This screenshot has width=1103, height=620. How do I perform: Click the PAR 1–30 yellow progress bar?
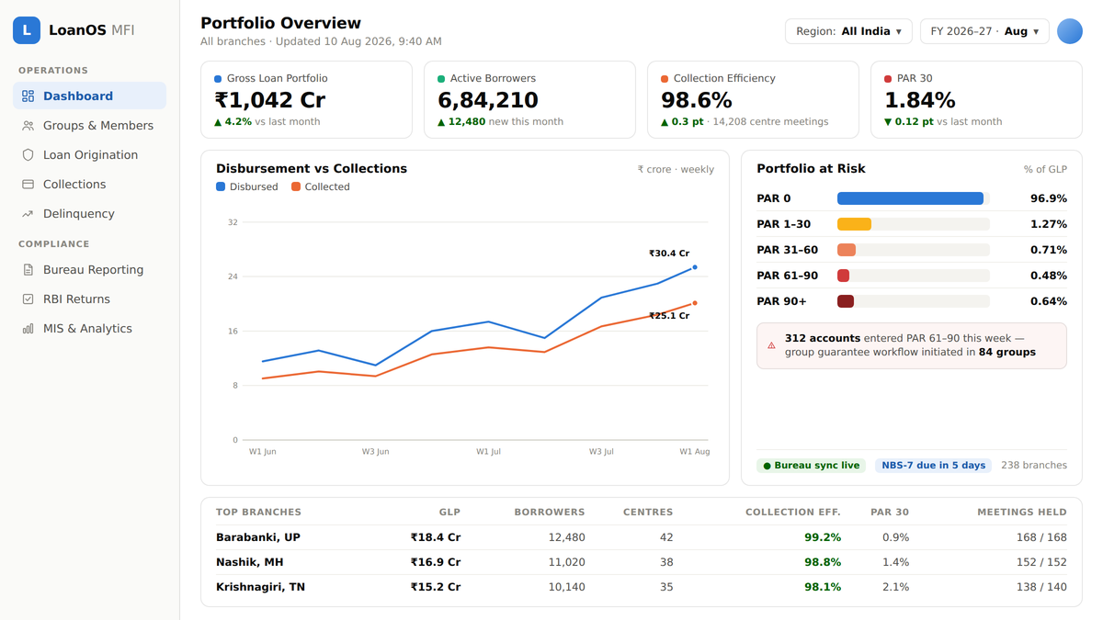[854, 224]
